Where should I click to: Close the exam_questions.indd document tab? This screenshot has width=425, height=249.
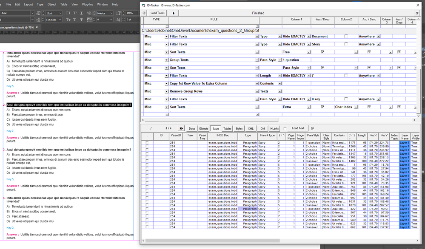point(37,27)
